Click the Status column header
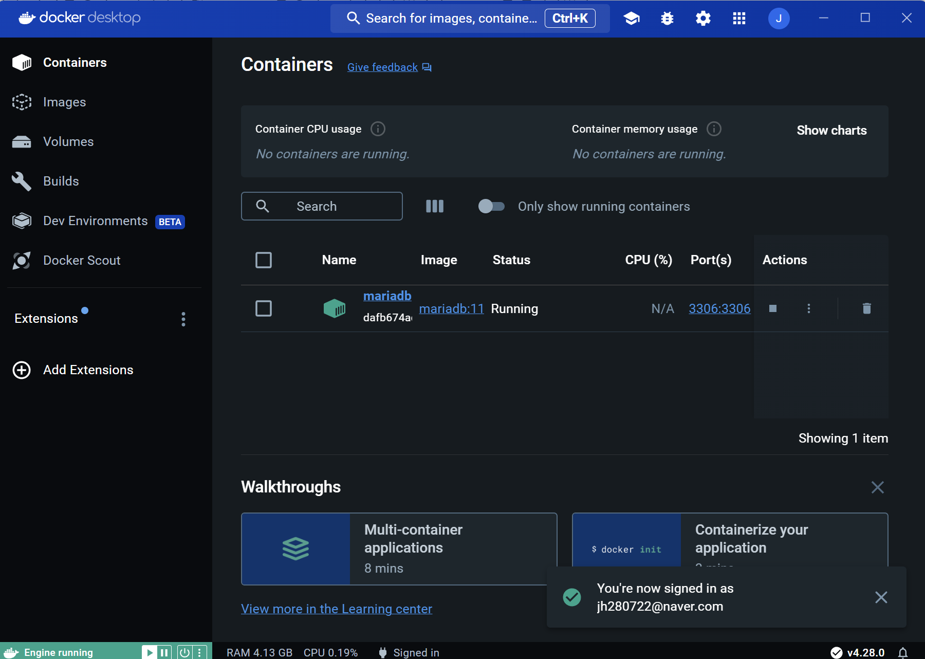 pyautogui.click(x=511, y=260)
